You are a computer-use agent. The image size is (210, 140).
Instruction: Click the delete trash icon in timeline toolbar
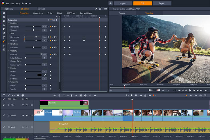coord(145,95)
